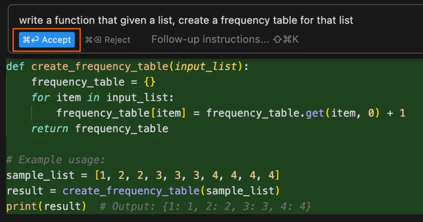Click inside the sample list bracket values
The width and height of the screenshot is (423, 222).
click(187, 175)
